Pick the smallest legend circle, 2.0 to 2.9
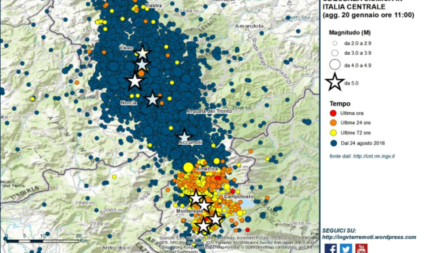Viewport: 433px width, 253px height. click(x=334, y=43)
